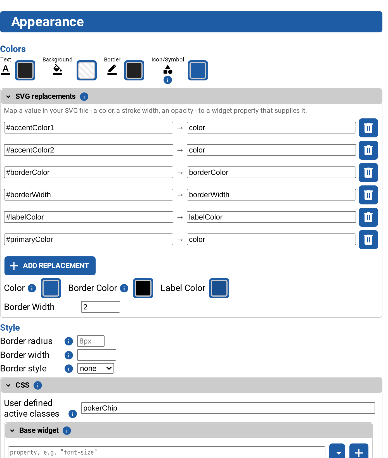Click the Add Replacement button
388x458 pixels.
pos(50,266)
